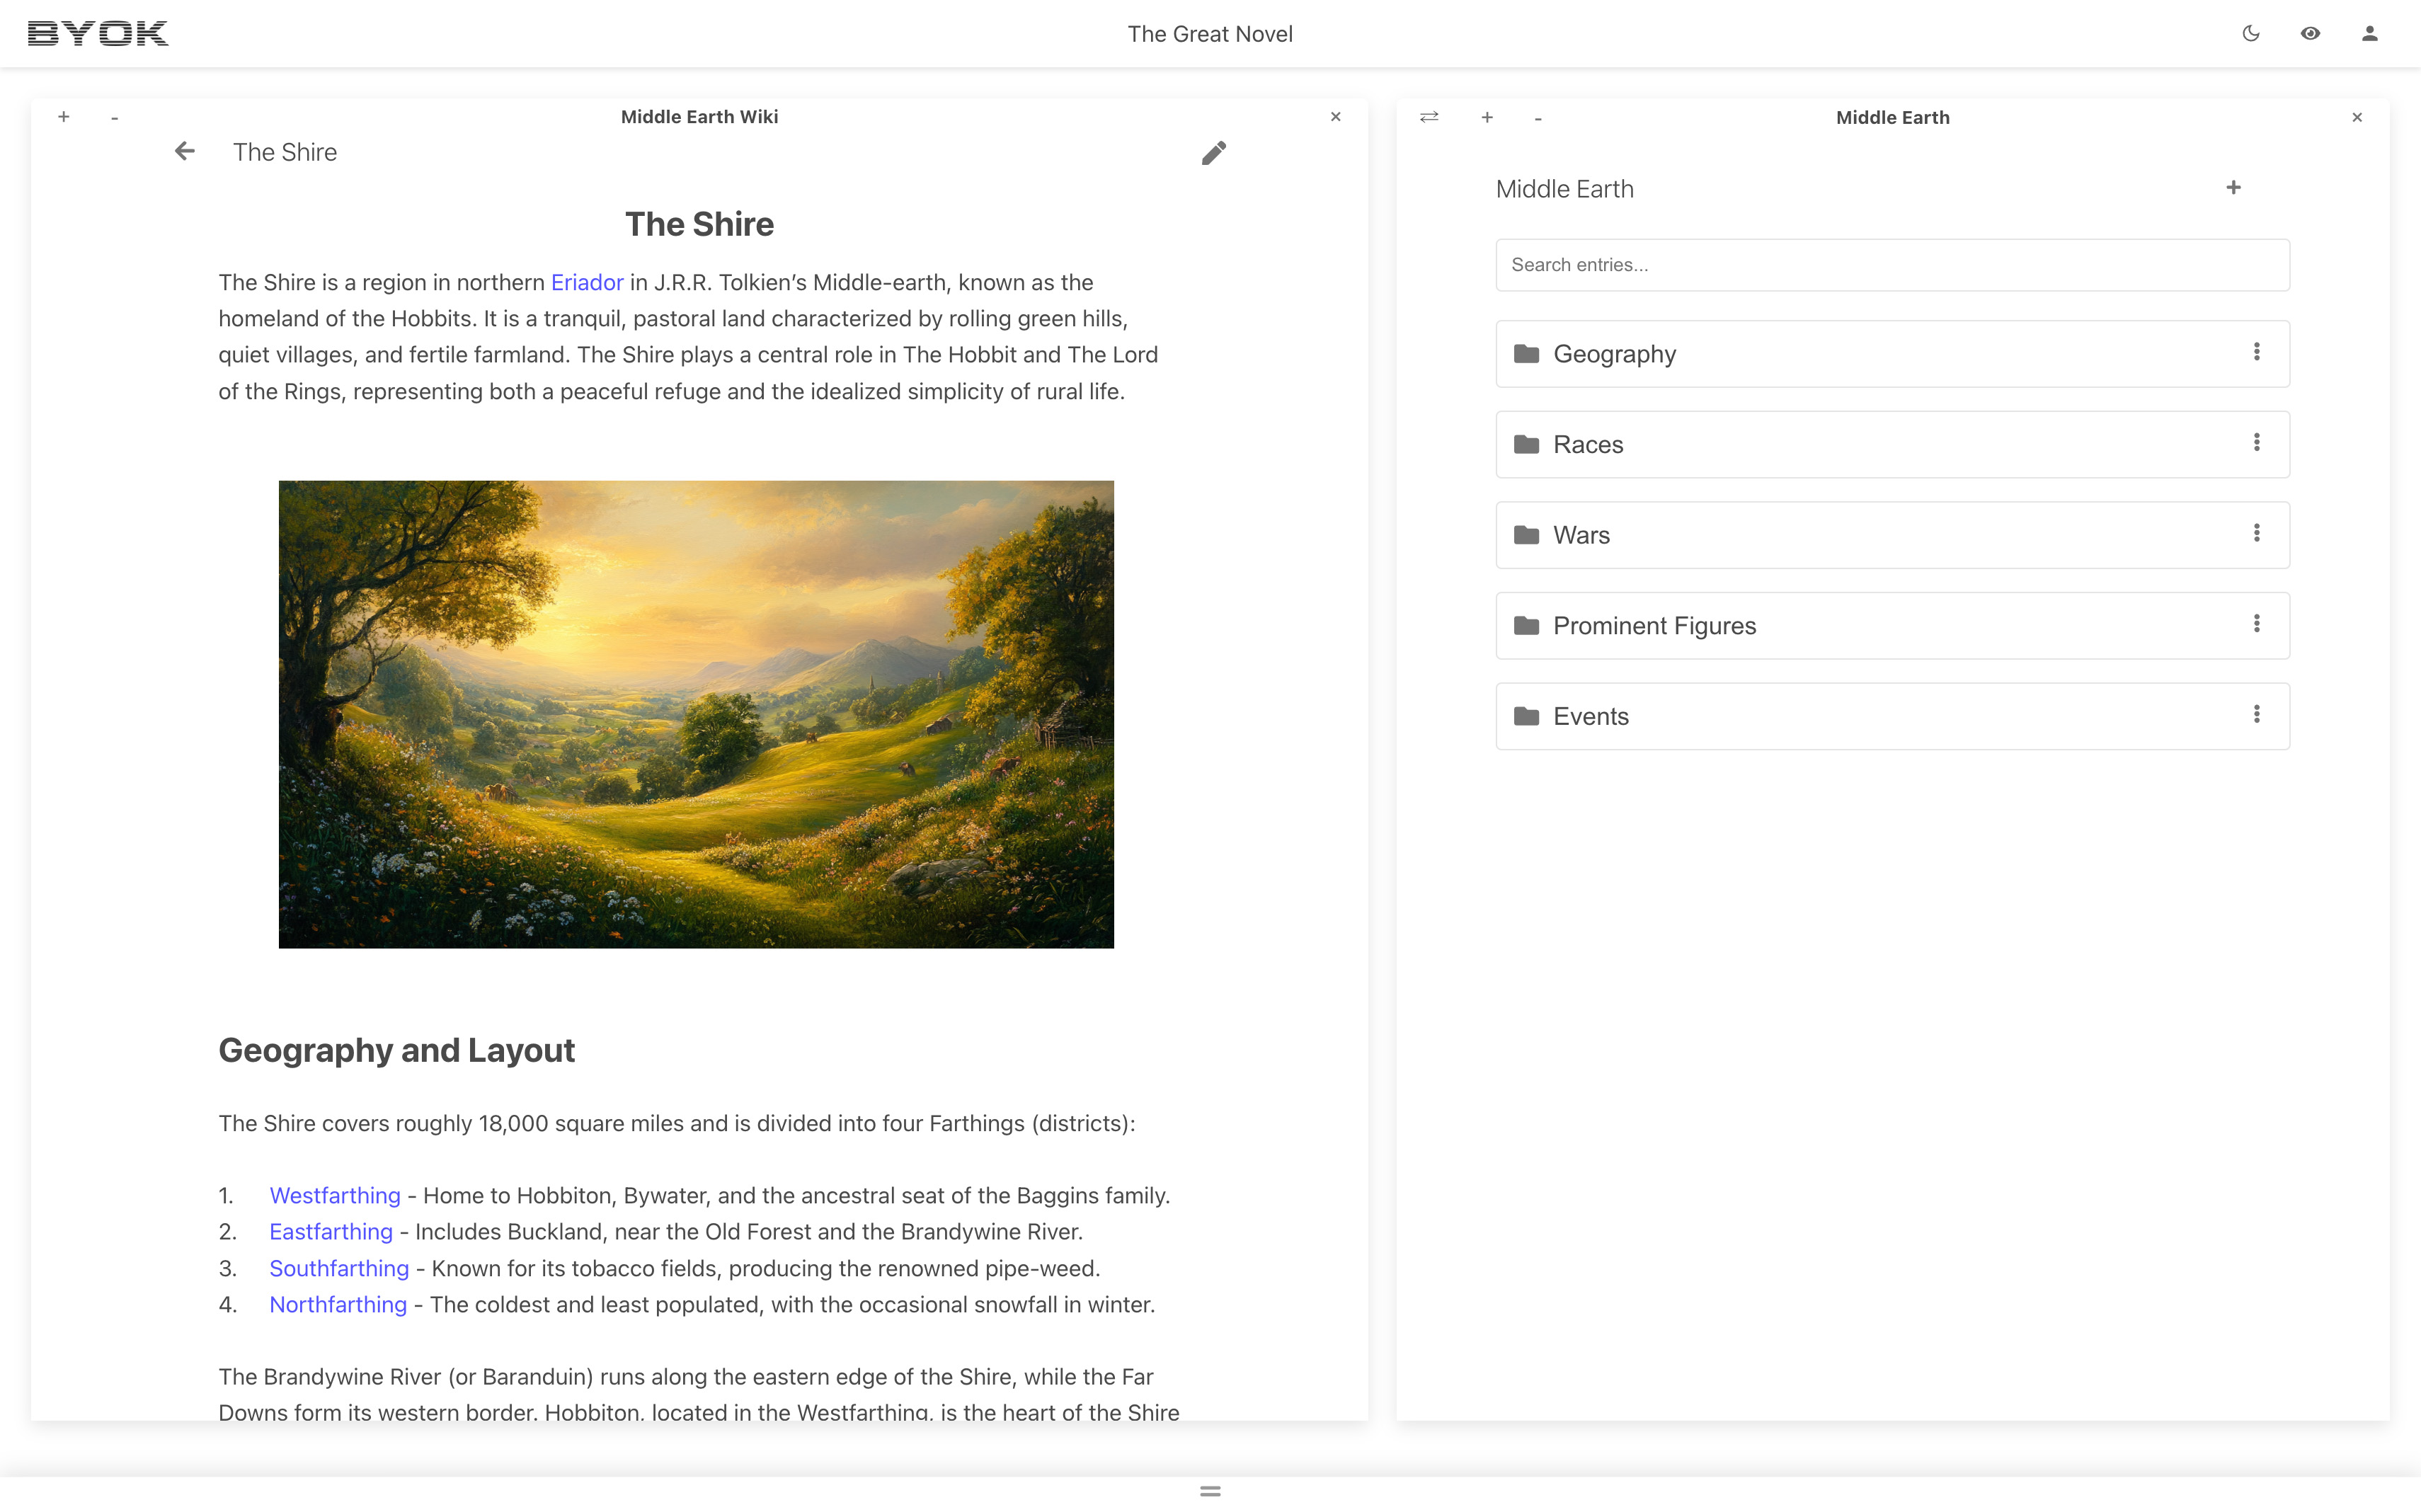Click the pencil edit icon for The Shire

pos(1213,153)
